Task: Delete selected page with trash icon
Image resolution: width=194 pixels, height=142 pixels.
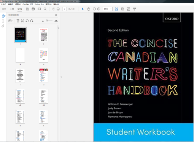Action: (x=18, y=21)
